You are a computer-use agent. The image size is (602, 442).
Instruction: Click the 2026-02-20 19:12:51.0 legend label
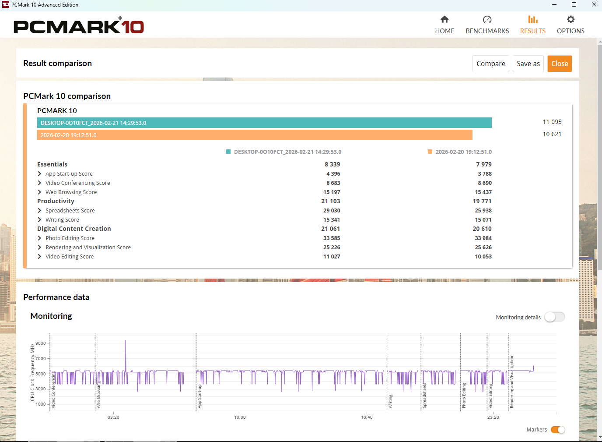click(463, 152)
